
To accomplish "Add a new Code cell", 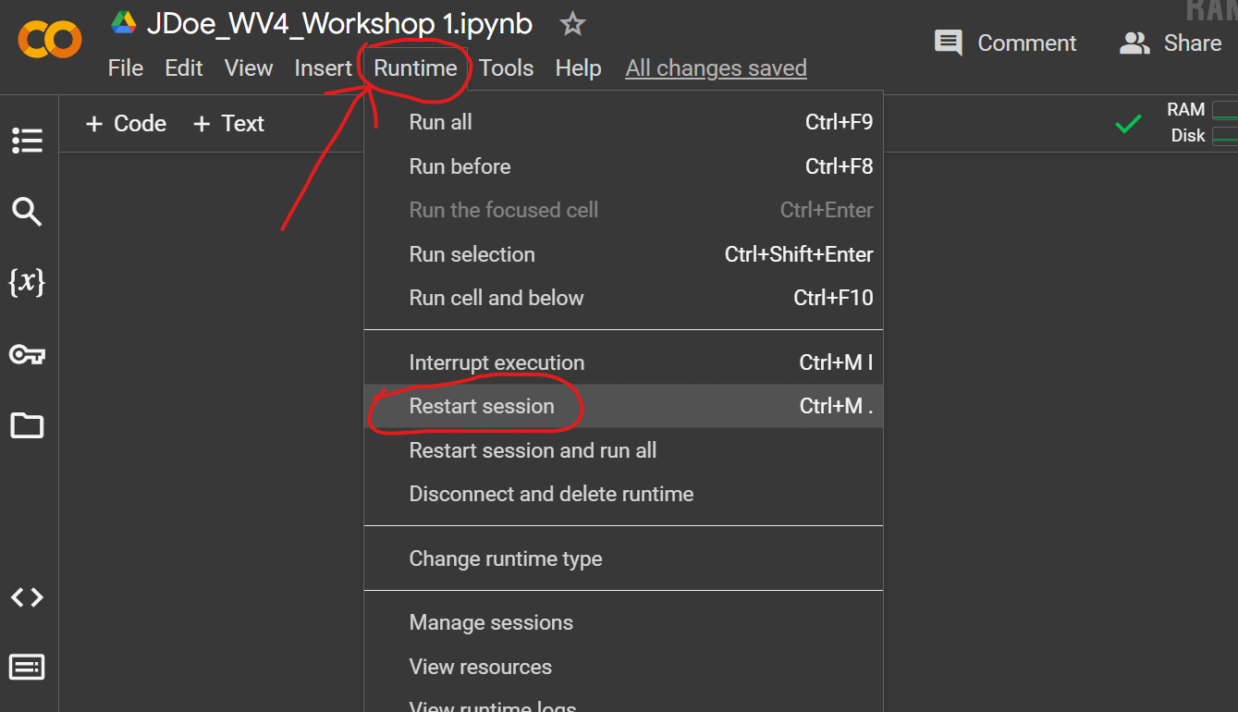I will (127, 124).
